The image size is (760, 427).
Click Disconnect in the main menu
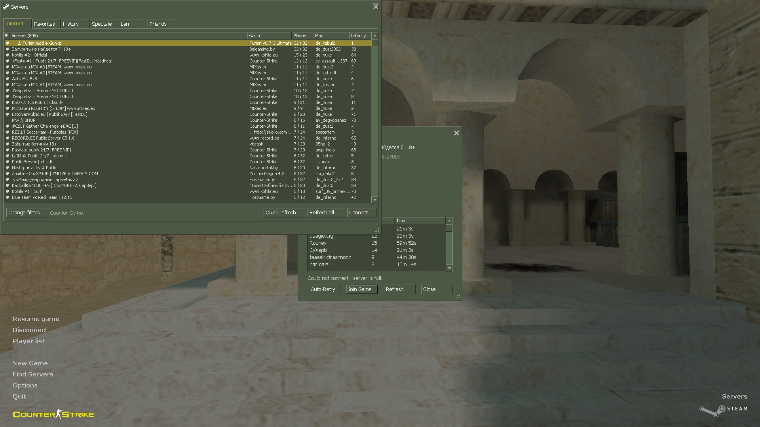pos(30,330)
